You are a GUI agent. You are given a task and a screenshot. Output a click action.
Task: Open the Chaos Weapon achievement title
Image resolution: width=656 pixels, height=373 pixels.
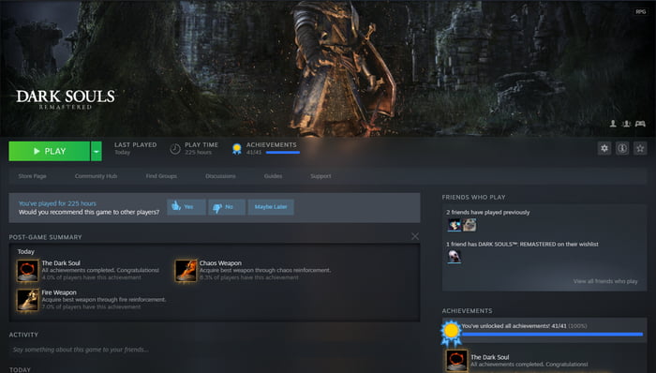click(220, 263)
